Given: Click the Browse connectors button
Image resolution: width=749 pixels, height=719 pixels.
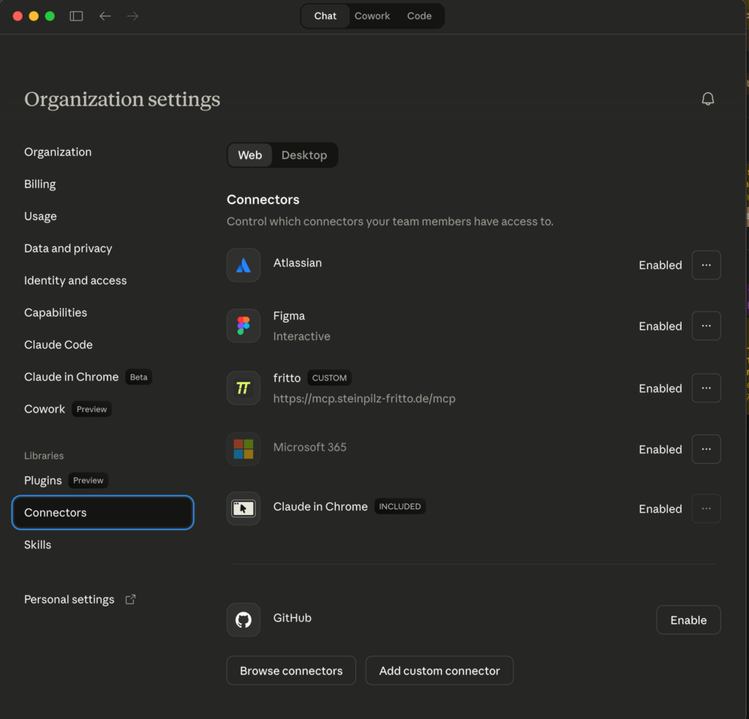Looking at the screenshot, I should [x=291, y=671].
